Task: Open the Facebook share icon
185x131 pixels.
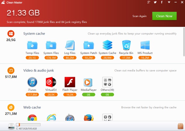Action: 162,2
